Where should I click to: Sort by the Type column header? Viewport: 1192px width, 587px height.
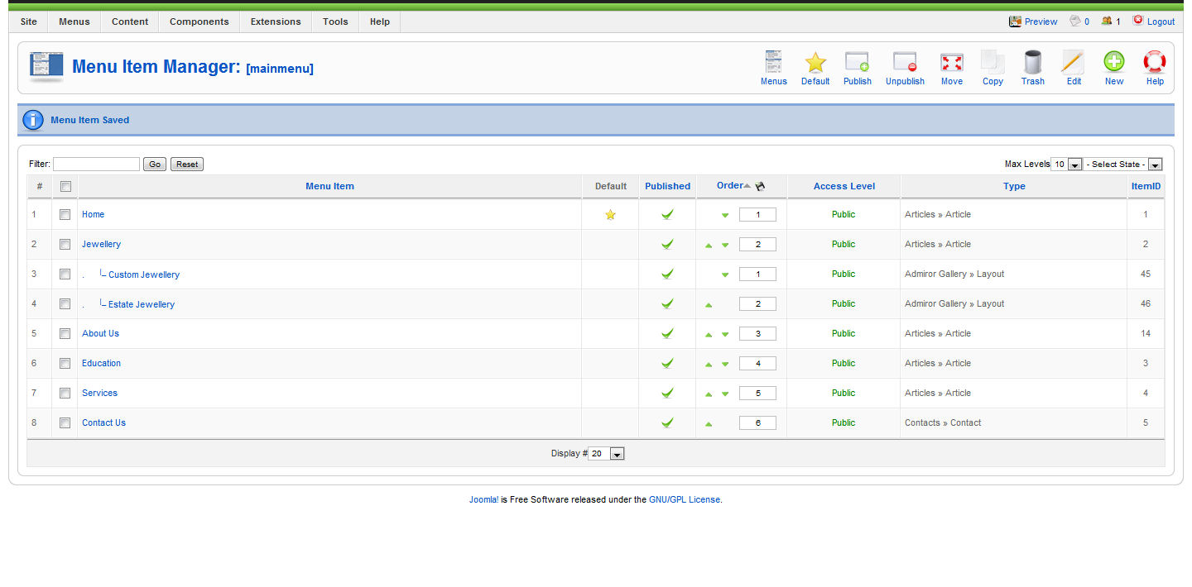click(1014, 186)
